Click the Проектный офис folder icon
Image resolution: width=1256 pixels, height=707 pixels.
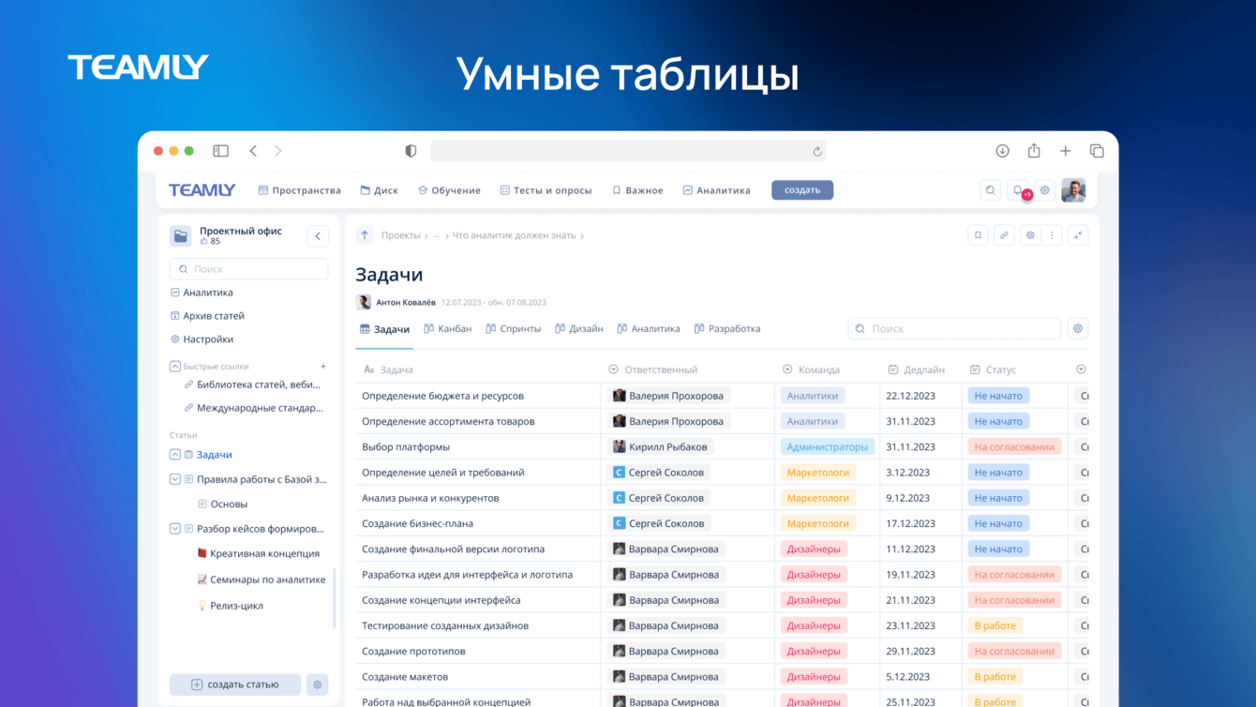(x=181, y=236)
